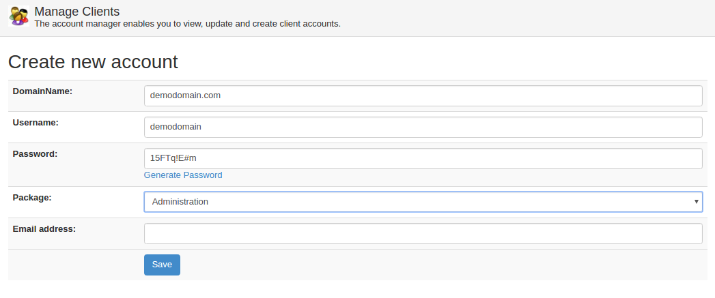Focus the Password input field

pos(423,159)
